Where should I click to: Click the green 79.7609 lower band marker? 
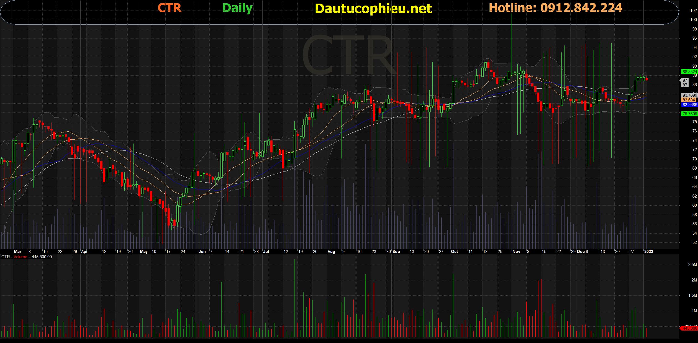click(689, 114)
